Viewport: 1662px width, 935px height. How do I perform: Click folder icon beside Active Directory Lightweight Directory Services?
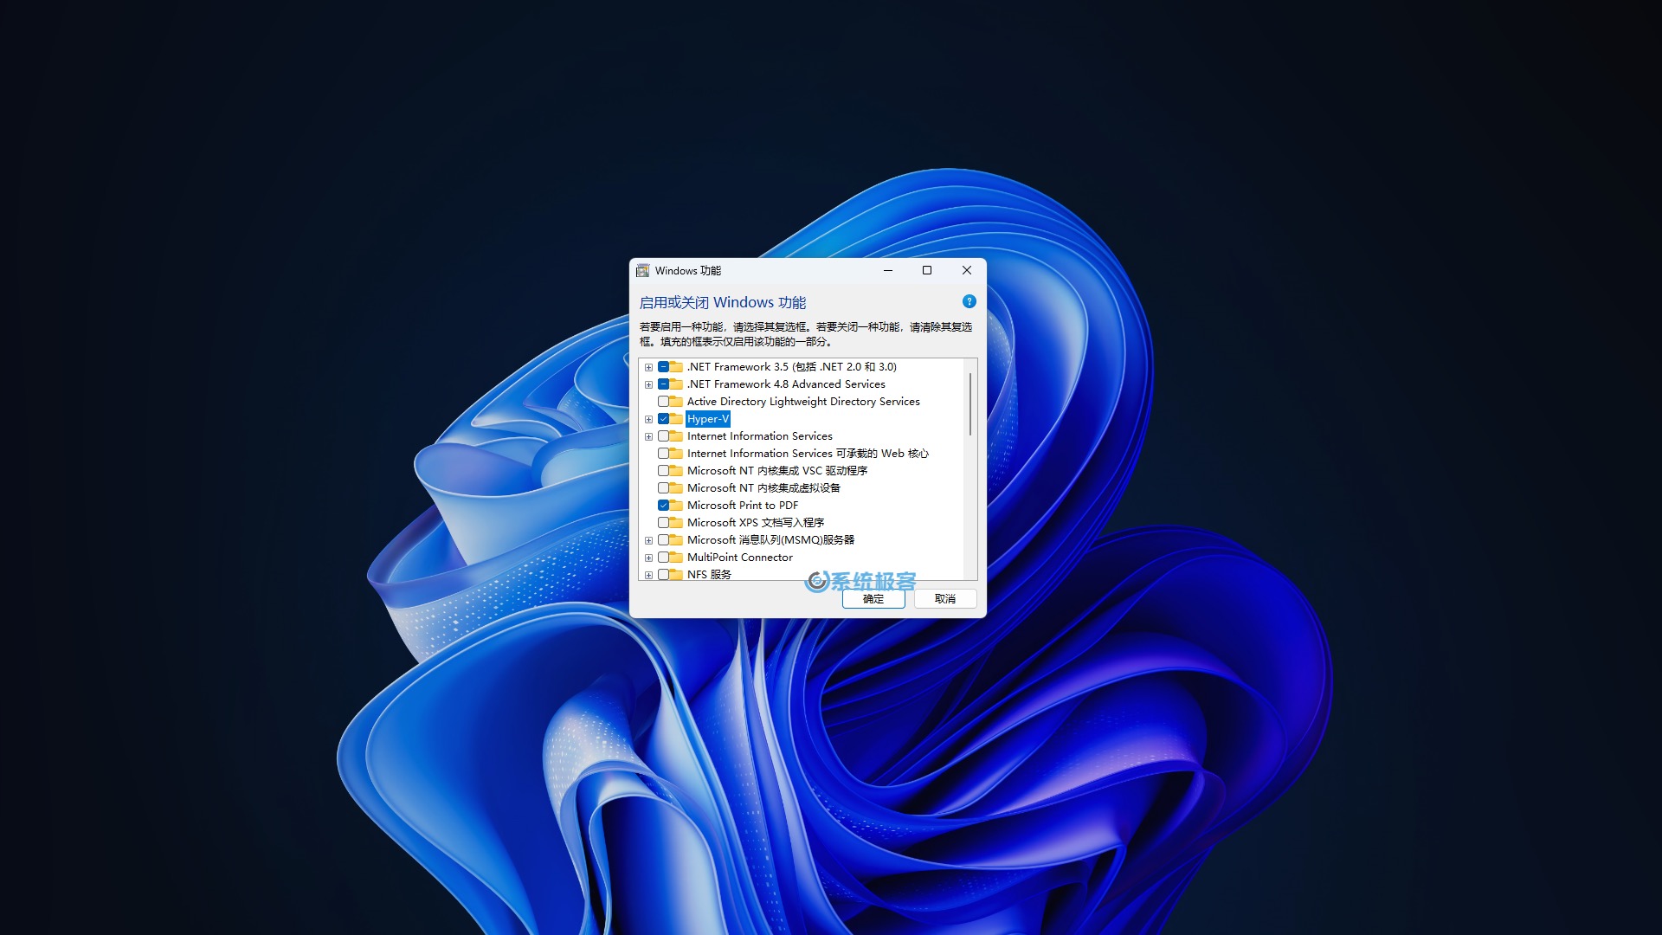676,402
